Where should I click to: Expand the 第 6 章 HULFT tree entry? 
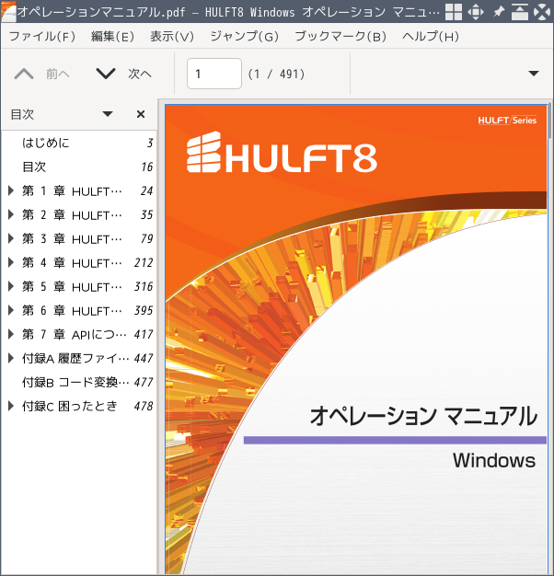coord(11,310)
